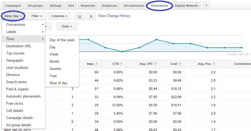The height and width of the screenshot is (131, 251).
Task: Switch to the Settings tab
Action: pyautogui.click(x=55, y=6)
